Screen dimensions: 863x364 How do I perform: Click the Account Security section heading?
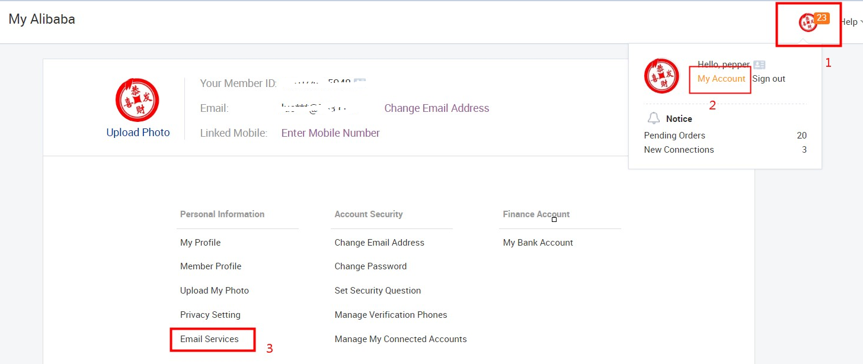tap(369, 214)
